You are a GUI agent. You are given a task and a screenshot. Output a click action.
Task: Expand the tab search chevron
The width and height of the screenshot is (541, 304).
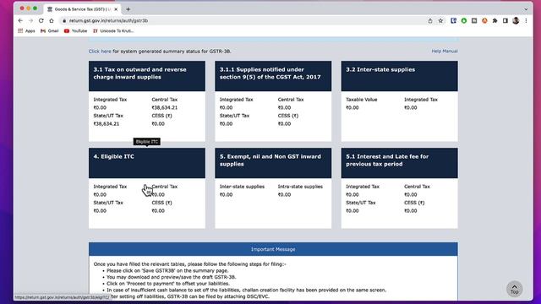coord(526,9)
